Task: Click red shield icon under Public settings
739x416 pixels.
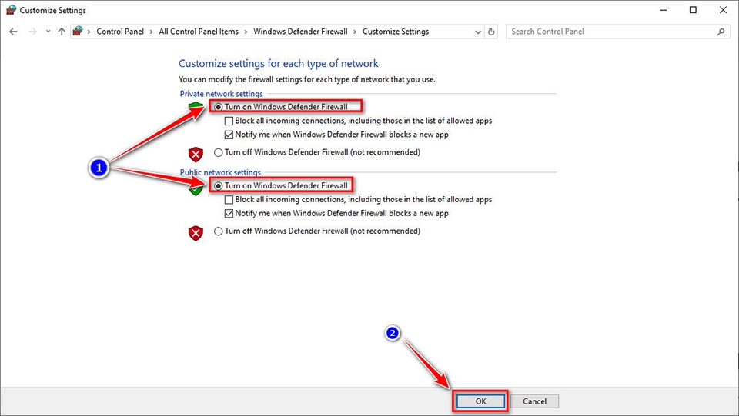Action: point(196,233)
